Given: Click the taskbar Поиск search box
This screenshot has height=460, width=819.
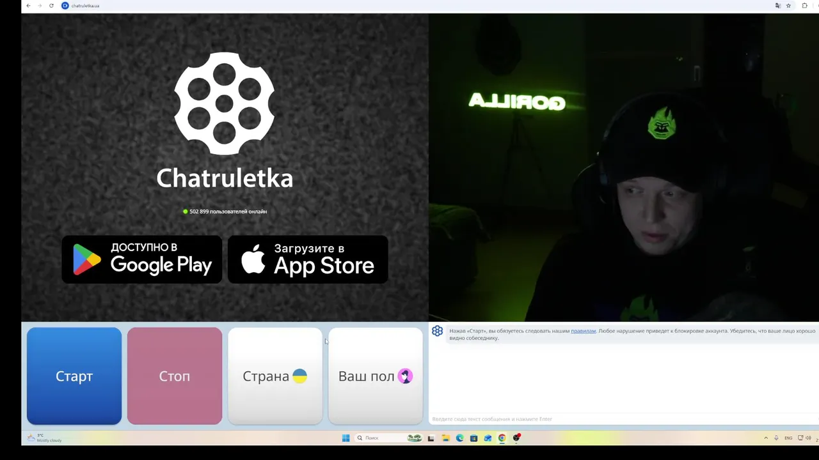Looking at the screenshot, I should pyautogui.click(x=388, y=438).
